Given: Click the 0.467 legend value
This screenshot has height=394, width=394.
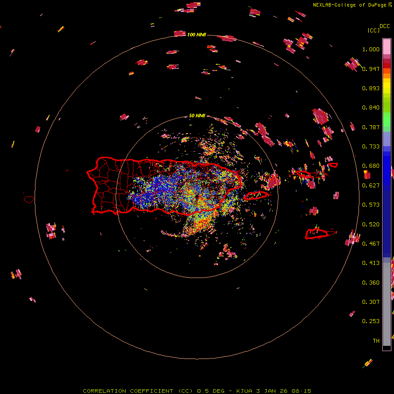Looking at the screenshot, I should (x=371, y=244).
